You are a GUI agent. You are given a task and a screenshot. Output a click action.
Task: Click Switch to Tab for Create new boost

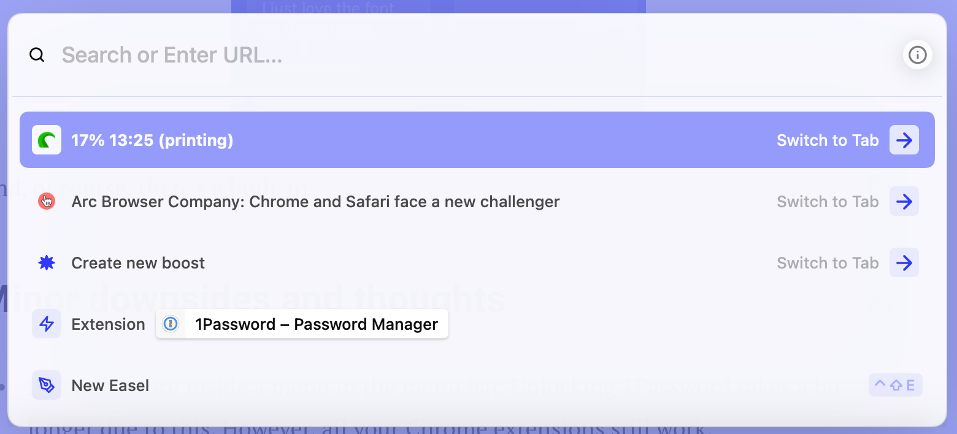(x=828, y=263)
